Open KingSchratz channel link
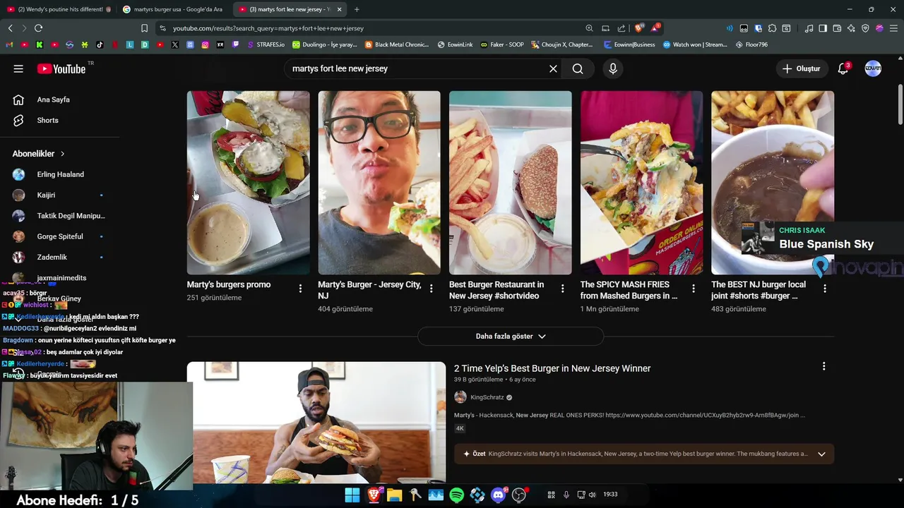The width and height of the screenshot is (904, 508). (x=487, y=397)
